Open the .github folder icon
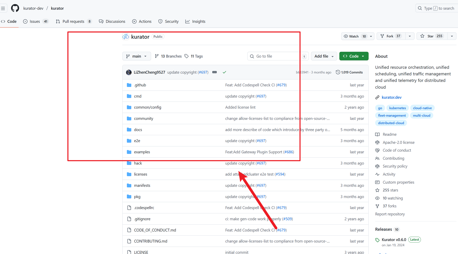Screen dimensions: 458x254 coord(129,85)
